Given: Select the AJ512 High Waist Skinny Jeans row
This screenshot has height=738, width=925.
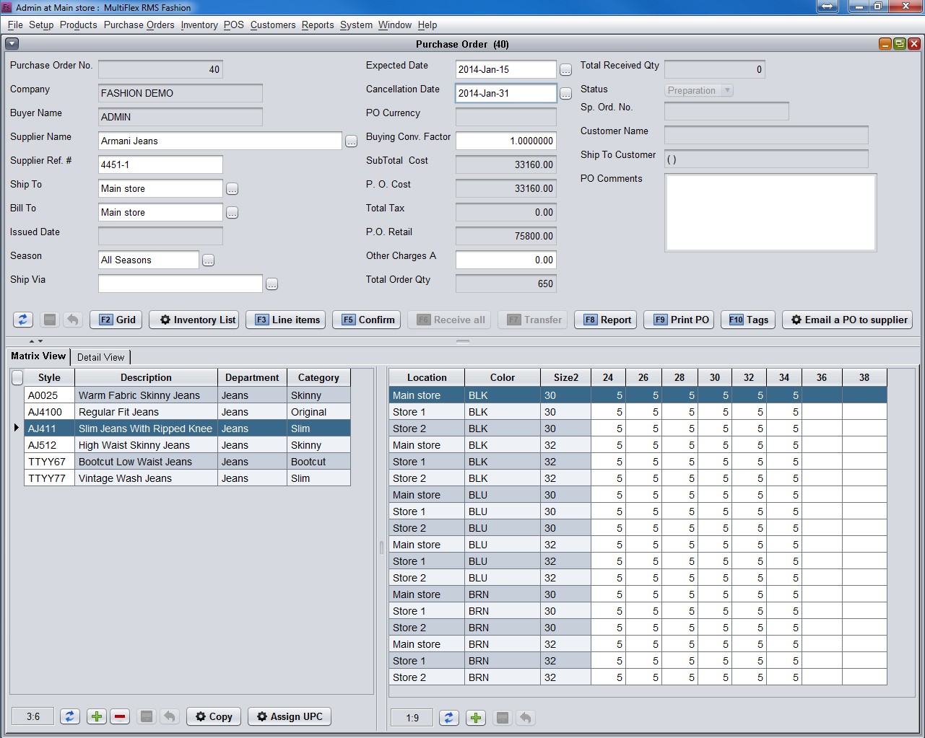Looking at the screenshot, I should [x=144, y=445].
